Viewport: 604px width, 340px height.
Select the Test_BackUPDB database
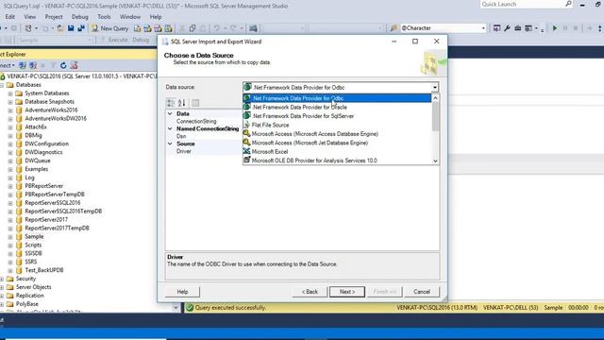coord(44,270)
